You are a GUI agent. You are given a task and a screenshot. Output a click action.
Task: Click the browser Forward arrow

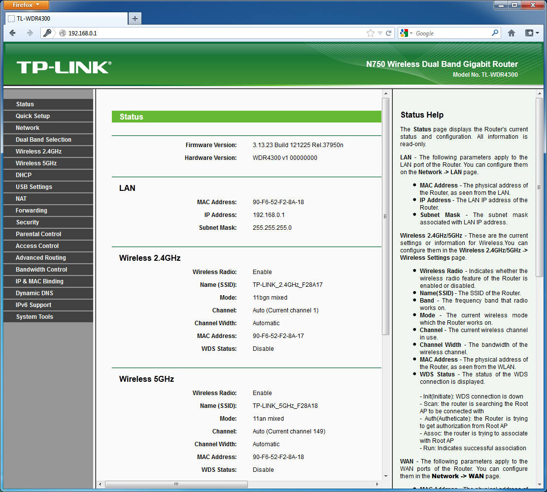pyautogui.click(x=30, y=33)
